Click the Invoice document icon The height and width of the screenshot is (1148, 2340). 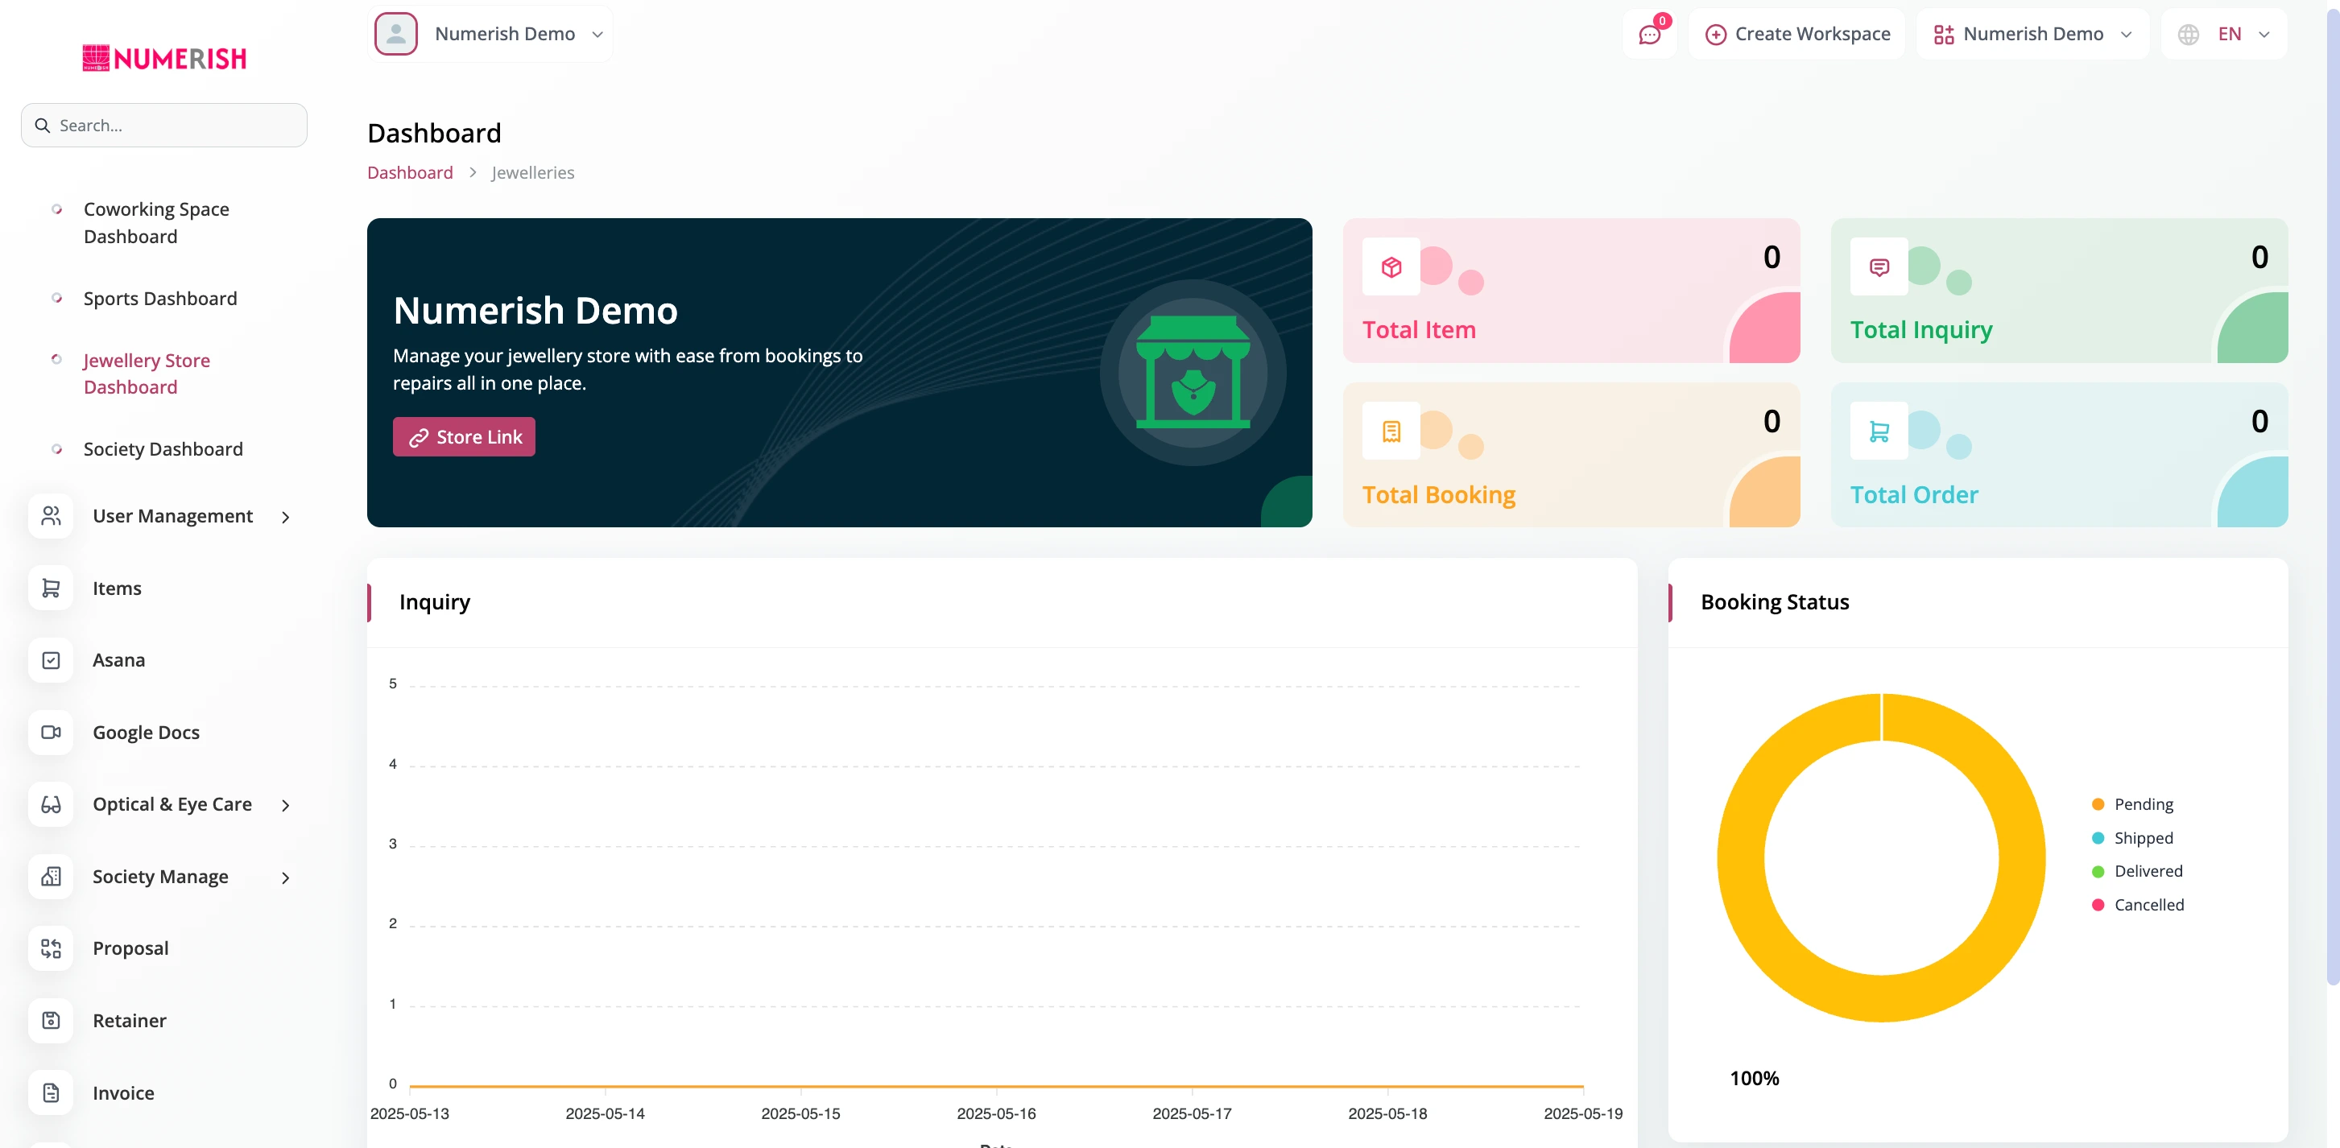coord(51,1092)
